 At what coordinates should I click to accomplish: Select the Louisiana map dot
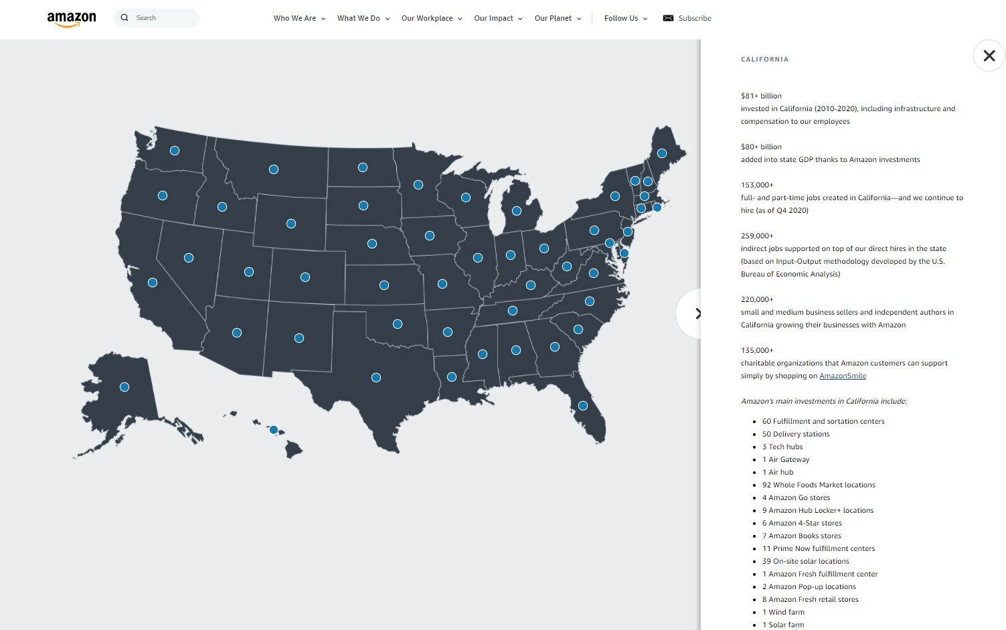click(x=452, y=378)
